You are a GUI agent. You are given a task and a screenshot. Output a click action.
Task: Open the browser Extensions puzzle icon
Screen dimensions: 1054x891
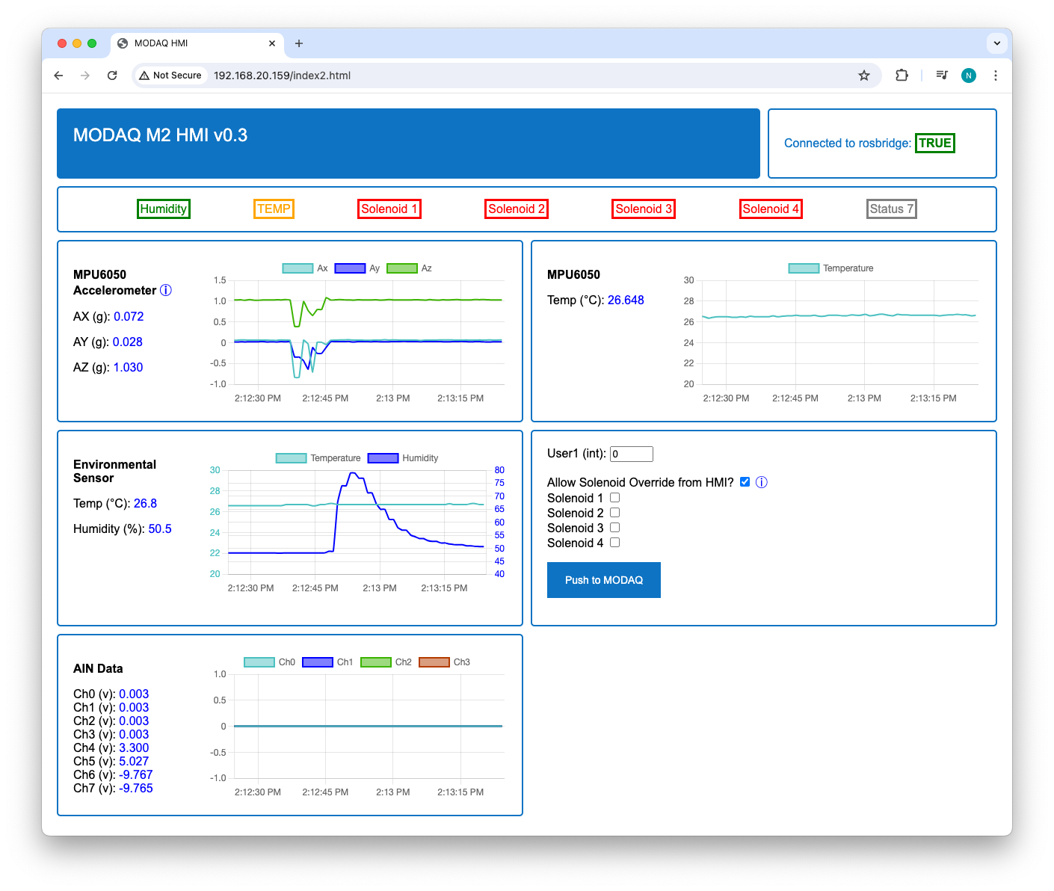[902, 75]
